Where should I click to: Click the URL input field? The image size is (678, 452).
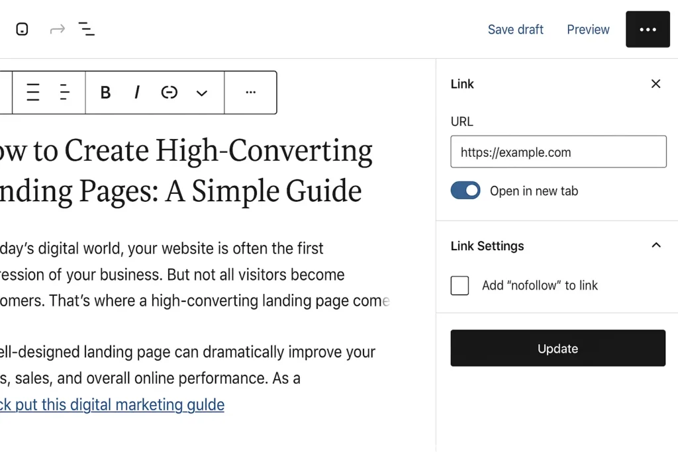pos(558,152)
